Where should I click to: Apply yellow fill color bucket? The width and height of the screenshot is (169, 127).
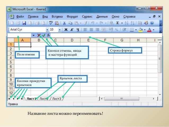pyautogui.click(x=140, y=30)
